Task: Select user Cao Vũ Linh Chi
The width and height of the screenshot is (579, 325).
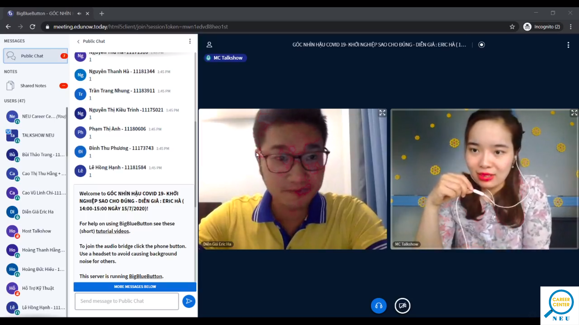Action: (x=36, y=193)
